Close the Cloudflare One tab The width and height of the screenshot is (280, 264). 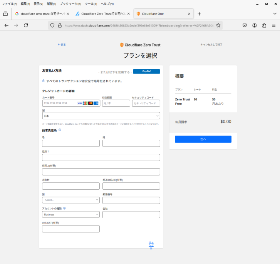[189, 14]
